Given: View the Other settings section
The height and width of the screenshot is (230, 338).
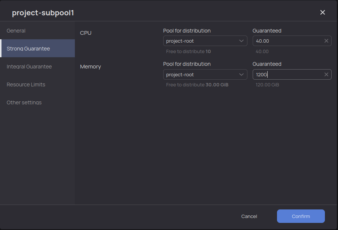Looking at the screenshot, I should [24, 102].
